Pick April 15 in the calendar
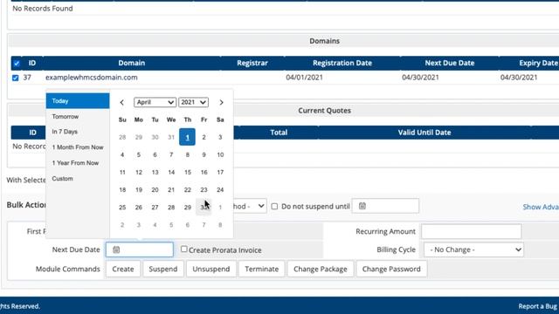The width and height of the screenshot is (559, 314). click(188, 173)
